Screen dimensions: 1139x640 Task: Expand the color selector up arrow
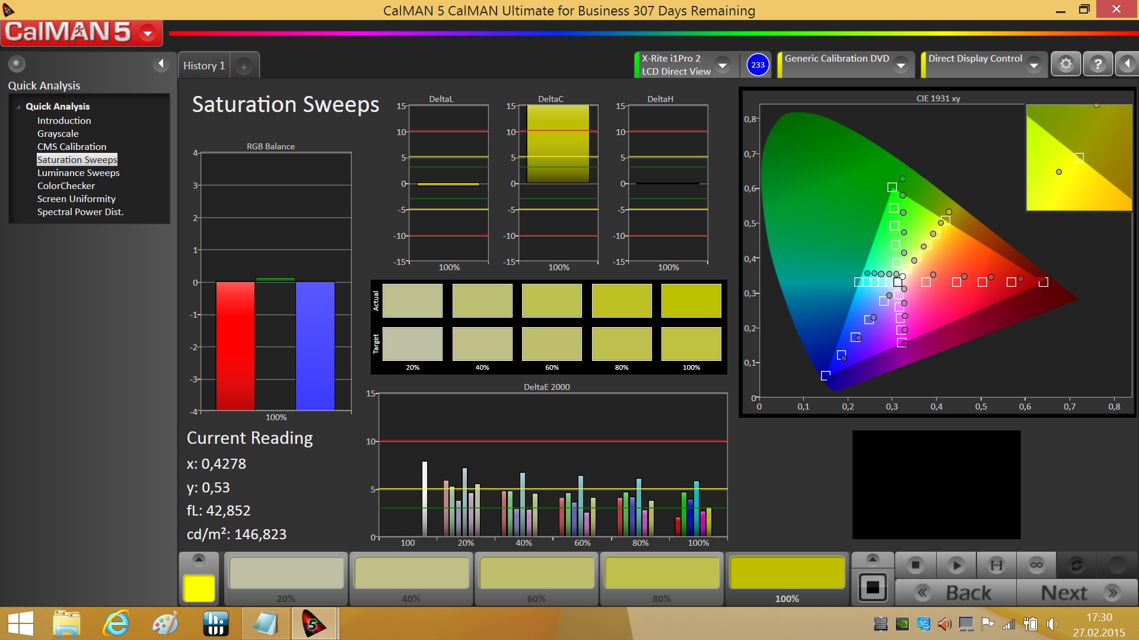click(x=199, y=559)
